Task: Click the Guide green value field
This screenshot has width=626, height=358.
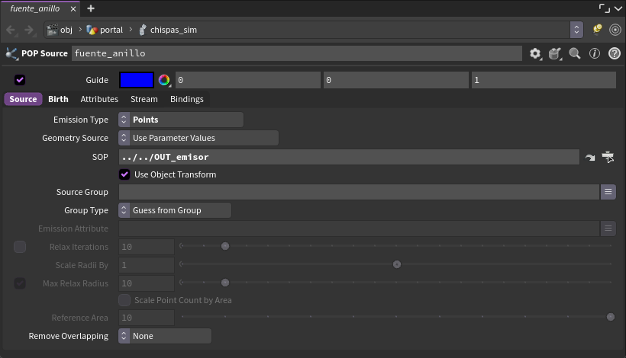Action: coord(396,80)
